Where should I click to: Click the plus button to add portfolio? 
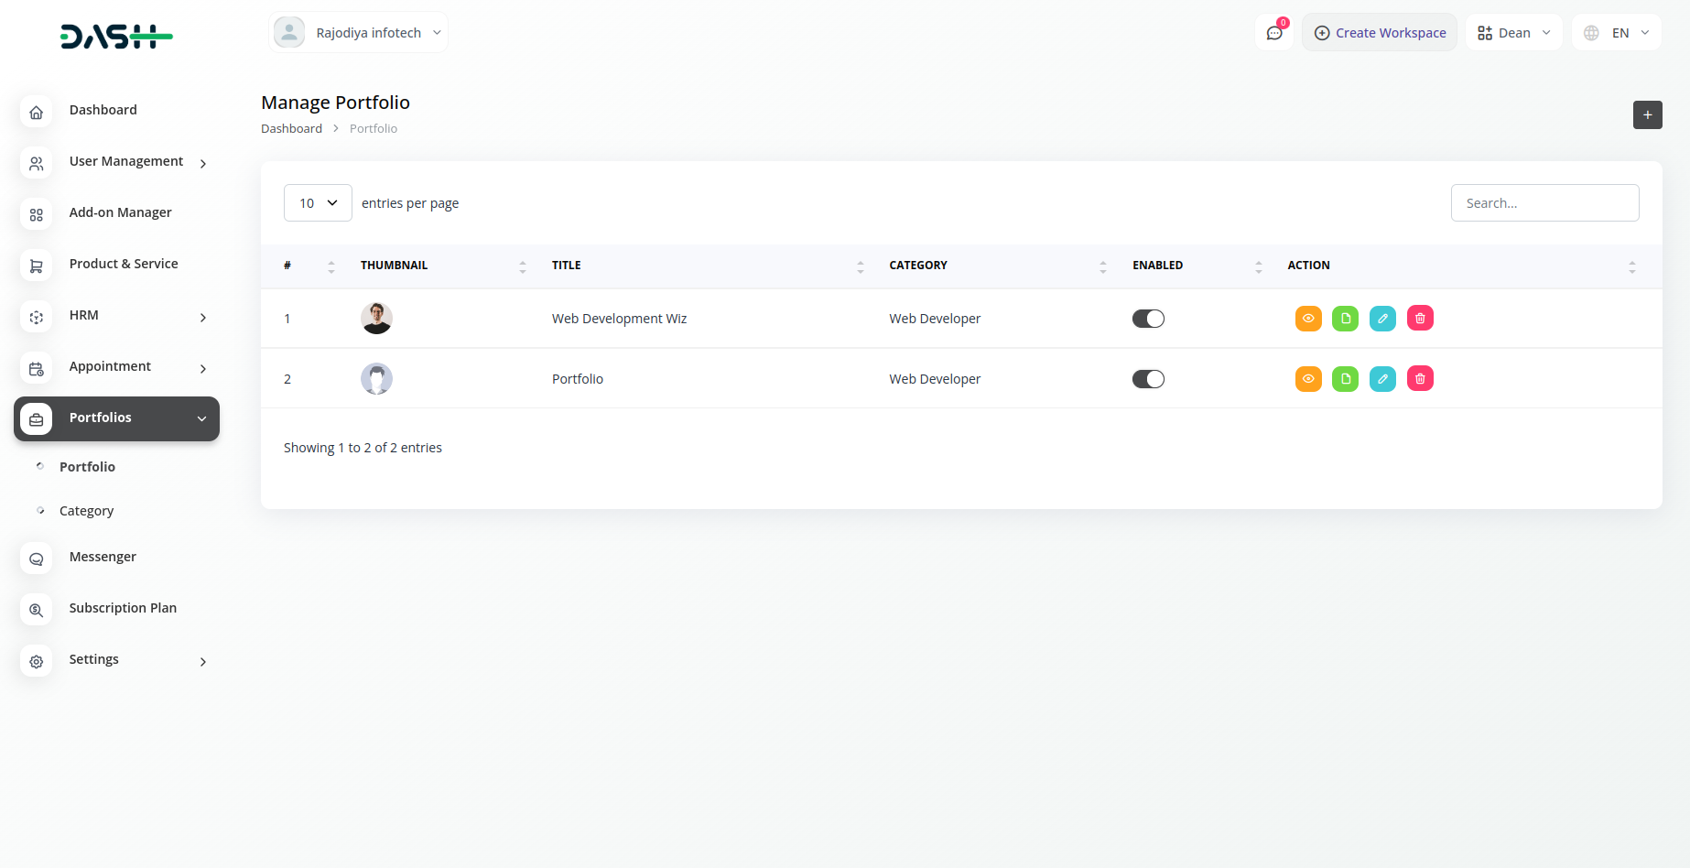point(1647,115)
